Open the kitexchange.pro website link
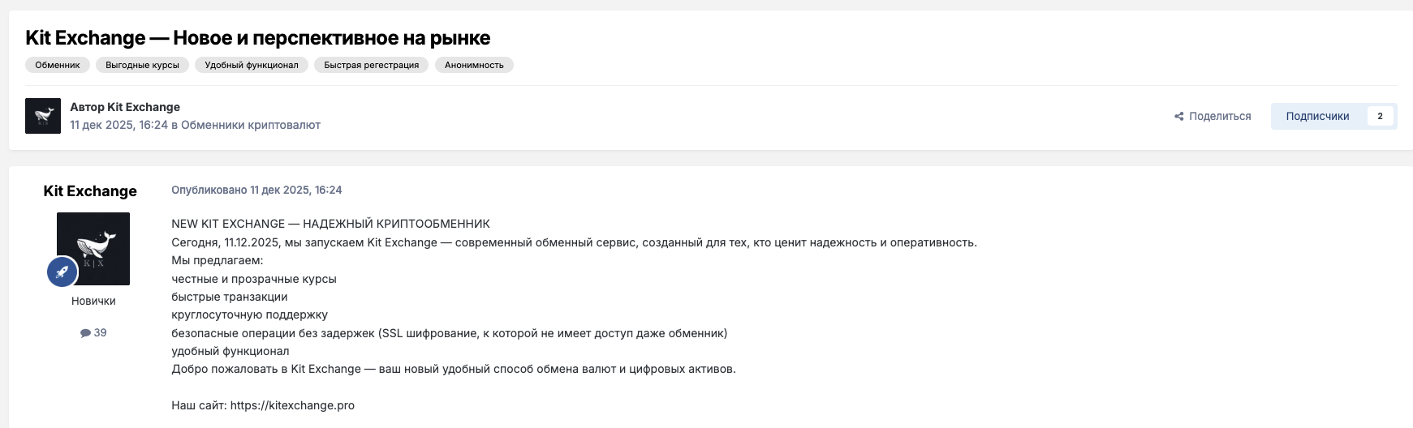 click(x=292, y=405)
